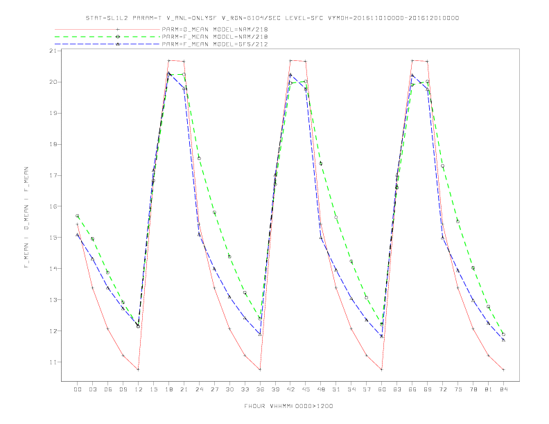Screen dimensions: 549x424
Task: Click y-axis tick label 19
Action: point(53,113)
